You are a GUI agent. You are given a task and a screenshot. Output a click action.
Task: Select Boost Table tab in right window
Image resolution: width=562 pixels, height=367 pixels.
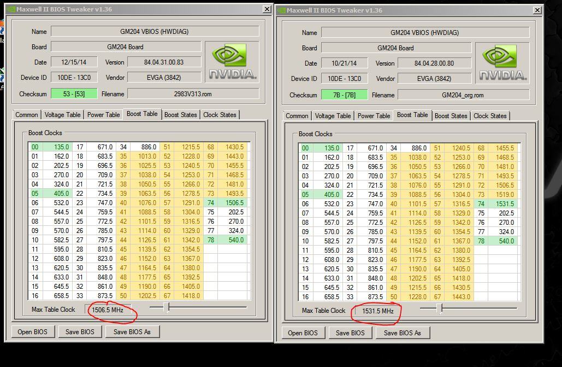[x=412, y=115]
